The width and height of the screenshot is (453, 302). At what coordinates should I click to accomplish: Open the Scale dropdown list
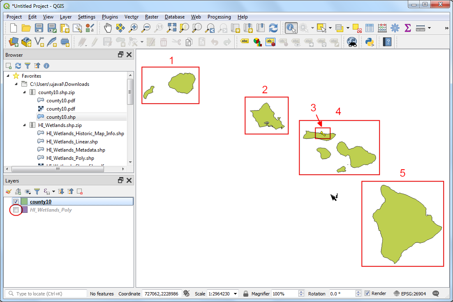point(235,294)
